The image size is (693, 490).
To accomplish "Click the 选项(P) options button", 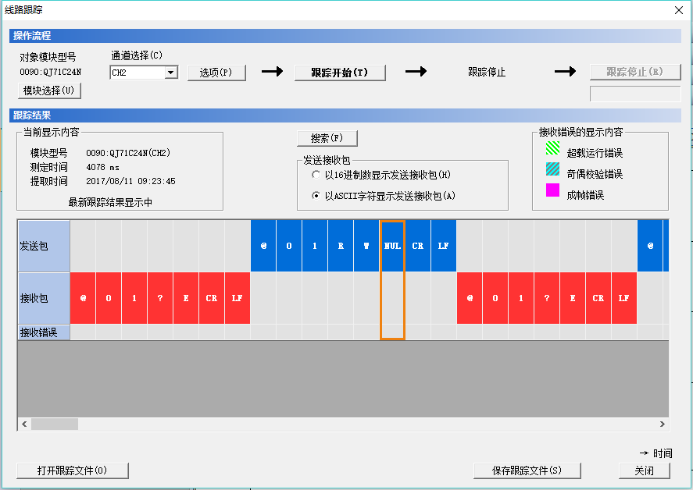I will point(216,73).
